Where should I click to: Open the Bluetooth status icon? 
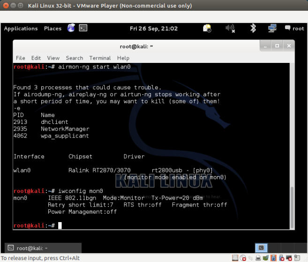[253, 28]
